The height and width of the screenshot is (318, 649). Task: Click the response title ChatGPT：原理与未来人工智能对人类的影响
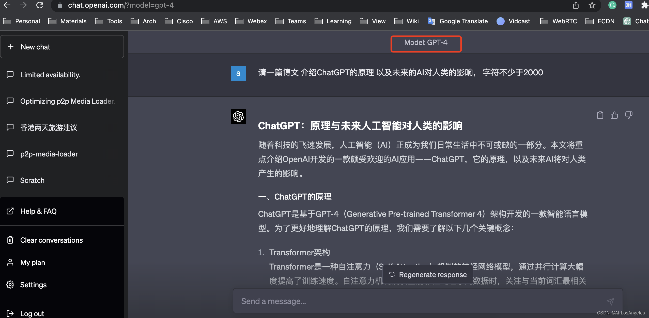360,126
